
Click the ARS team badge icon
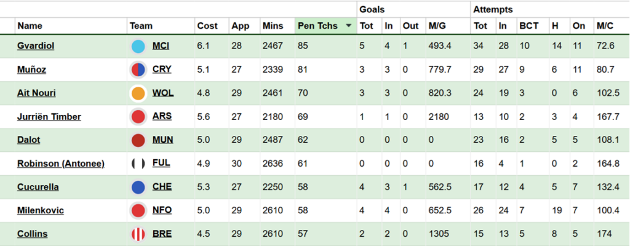[x=138, y=117]
